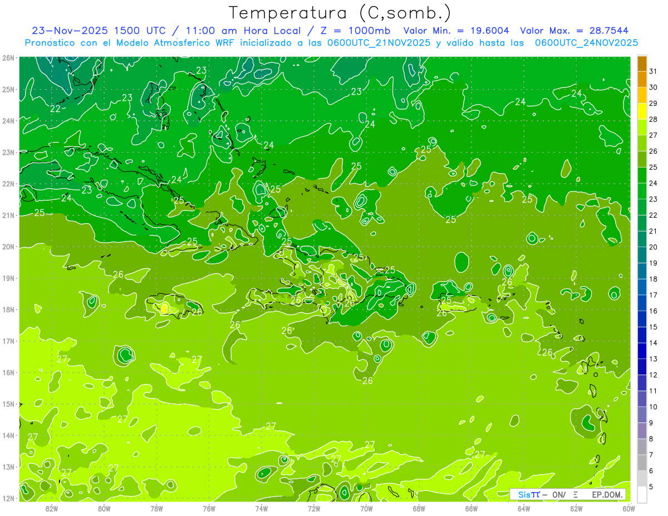Click the '17N' latitude axis label
The height and width of the screenshot is (516, 668).
coord(8,341)
